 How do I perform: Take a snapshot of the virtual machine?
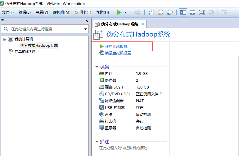tap(151, 12)
